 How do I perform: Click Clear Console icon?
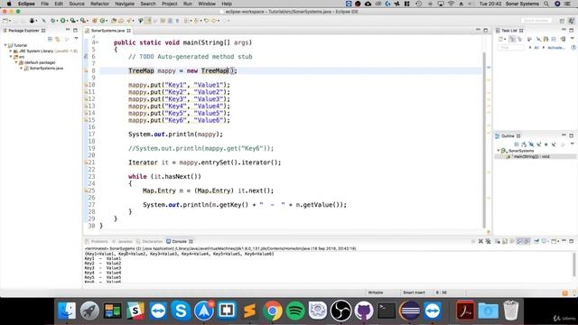pyautogui.click(x=498, y=241)
